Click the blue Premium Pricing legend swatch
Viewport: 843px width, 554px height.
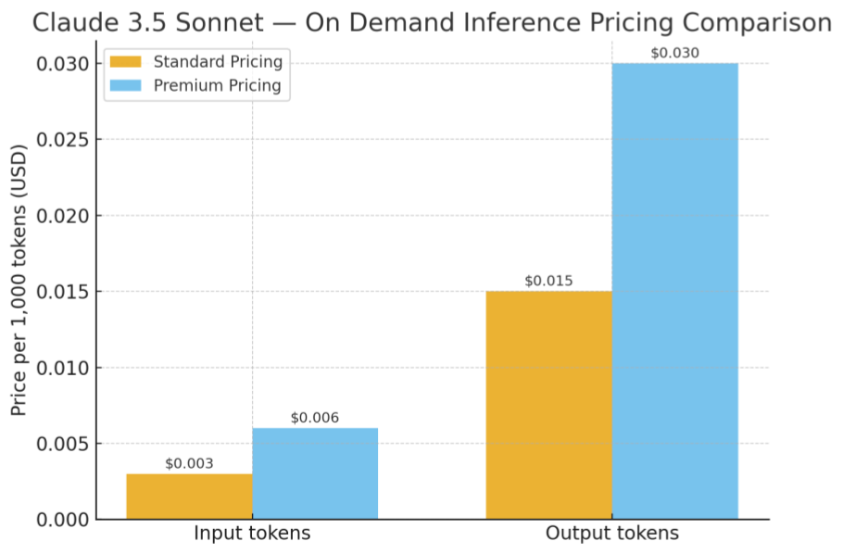(126, 86)
